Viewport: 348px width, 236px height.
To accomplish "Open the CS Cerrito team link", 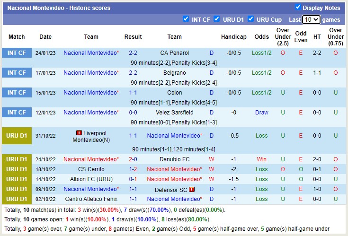I will pos(91,169).
